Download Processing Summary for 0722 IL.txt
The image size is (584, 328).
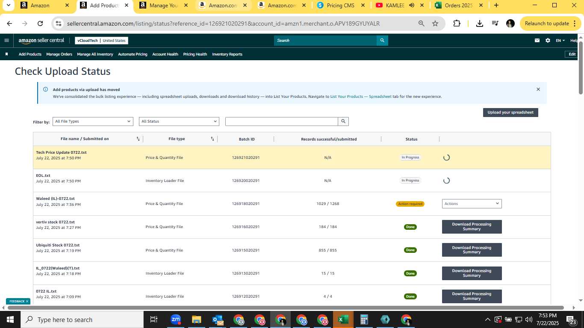[x=472, y=296]
